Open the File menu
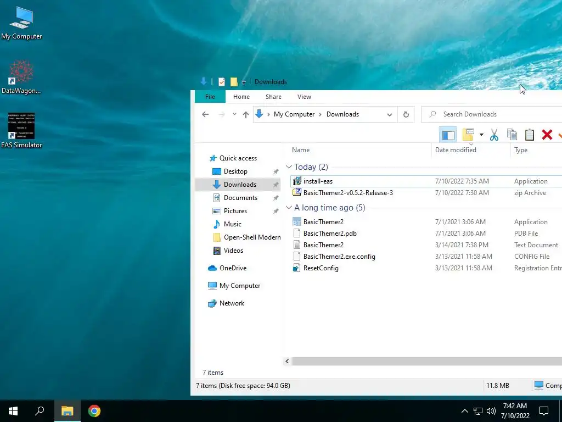 coord(210,97)
